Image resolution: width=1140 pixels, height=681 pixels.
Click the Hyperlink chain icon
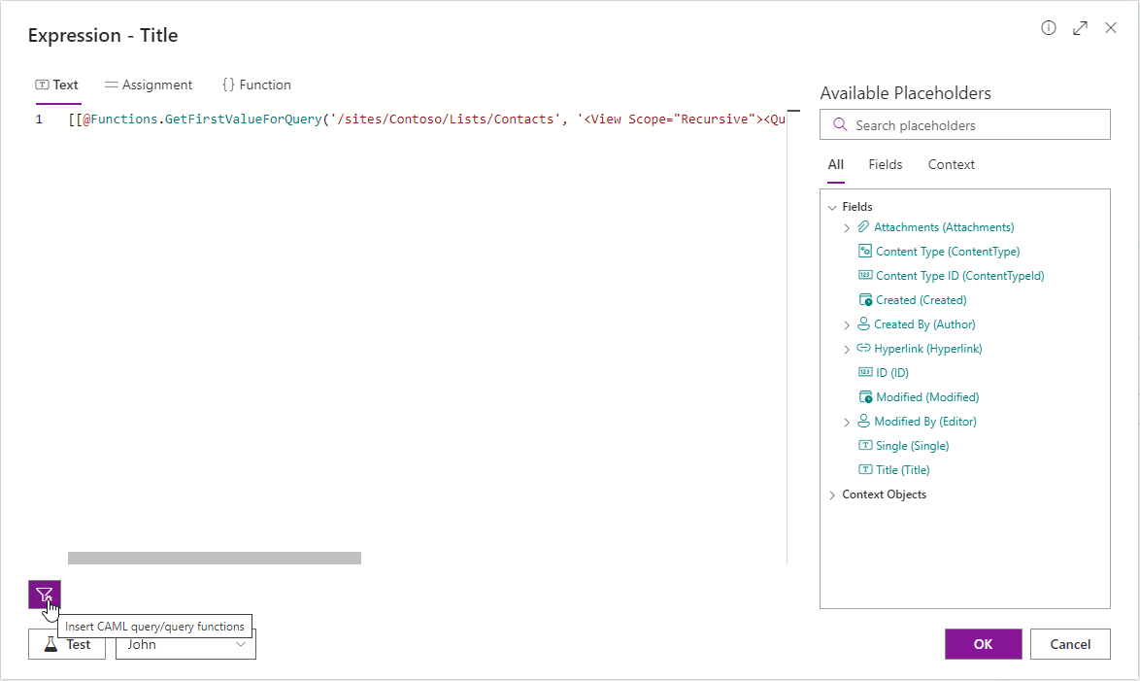pos(862,348)
